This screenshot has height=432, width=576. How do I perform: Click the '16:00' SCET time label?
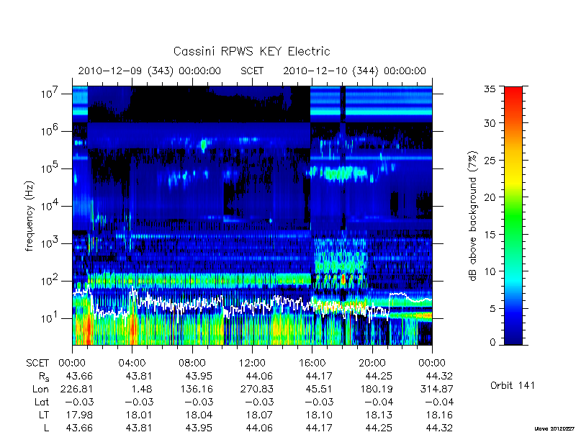coord(312,364)
